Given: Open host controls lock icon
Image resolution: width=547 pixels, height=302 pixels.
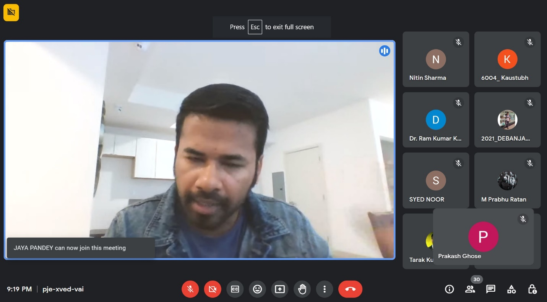Looking at the screenshot, I should [x=532, y=289].
